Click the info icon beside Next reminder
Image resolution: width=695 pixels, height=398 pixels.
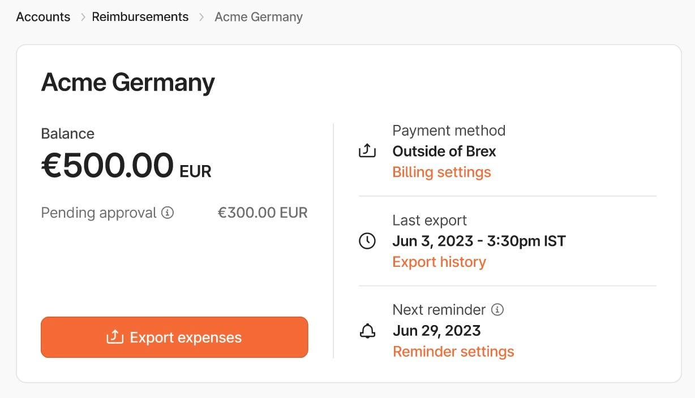click(x=497, y=309)
